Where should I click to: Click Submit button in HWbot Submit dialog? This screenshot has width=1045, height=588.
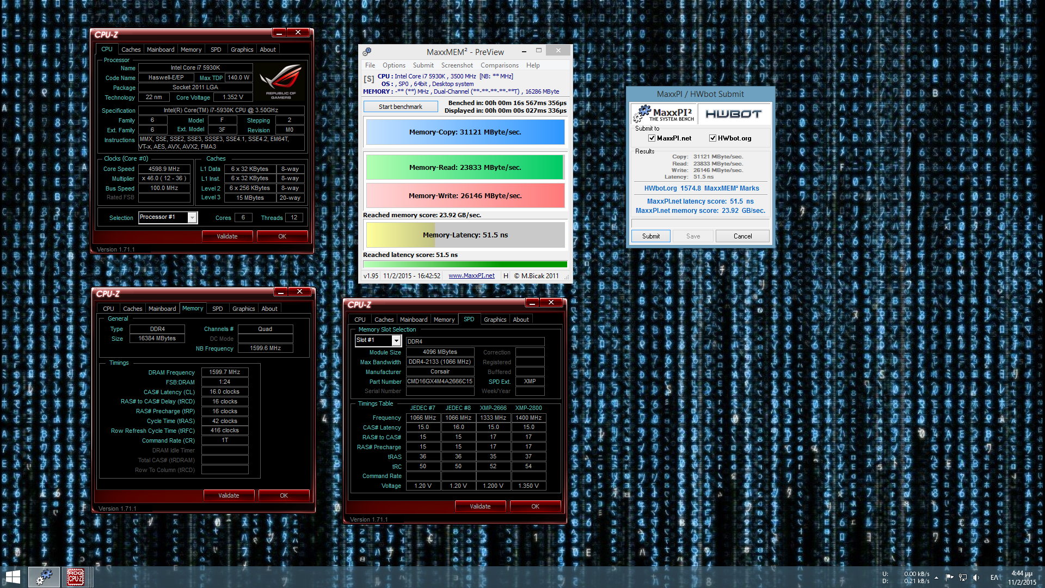click(x=651, y=236)
